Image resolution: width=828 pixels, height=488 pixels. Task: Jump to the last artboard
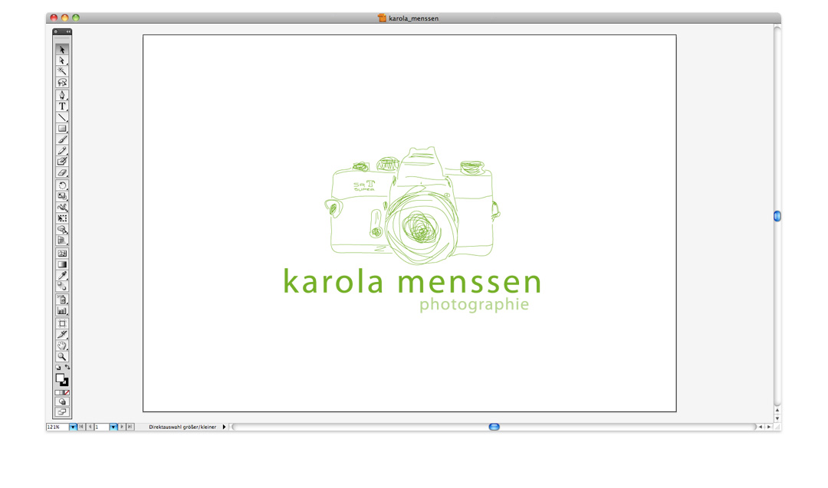coord(130,427)
